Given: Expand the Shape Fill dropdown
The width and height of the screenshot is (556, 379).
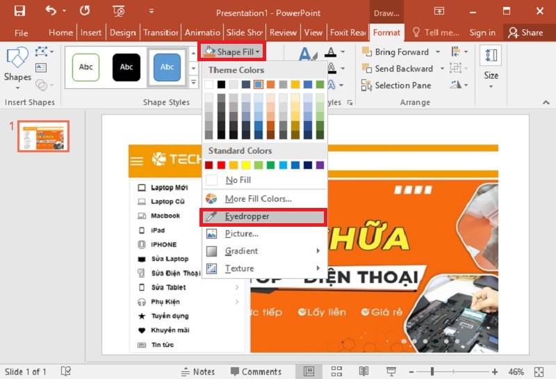Looking at the screenshot, I should pyautogui.click(x=233, y=52).
